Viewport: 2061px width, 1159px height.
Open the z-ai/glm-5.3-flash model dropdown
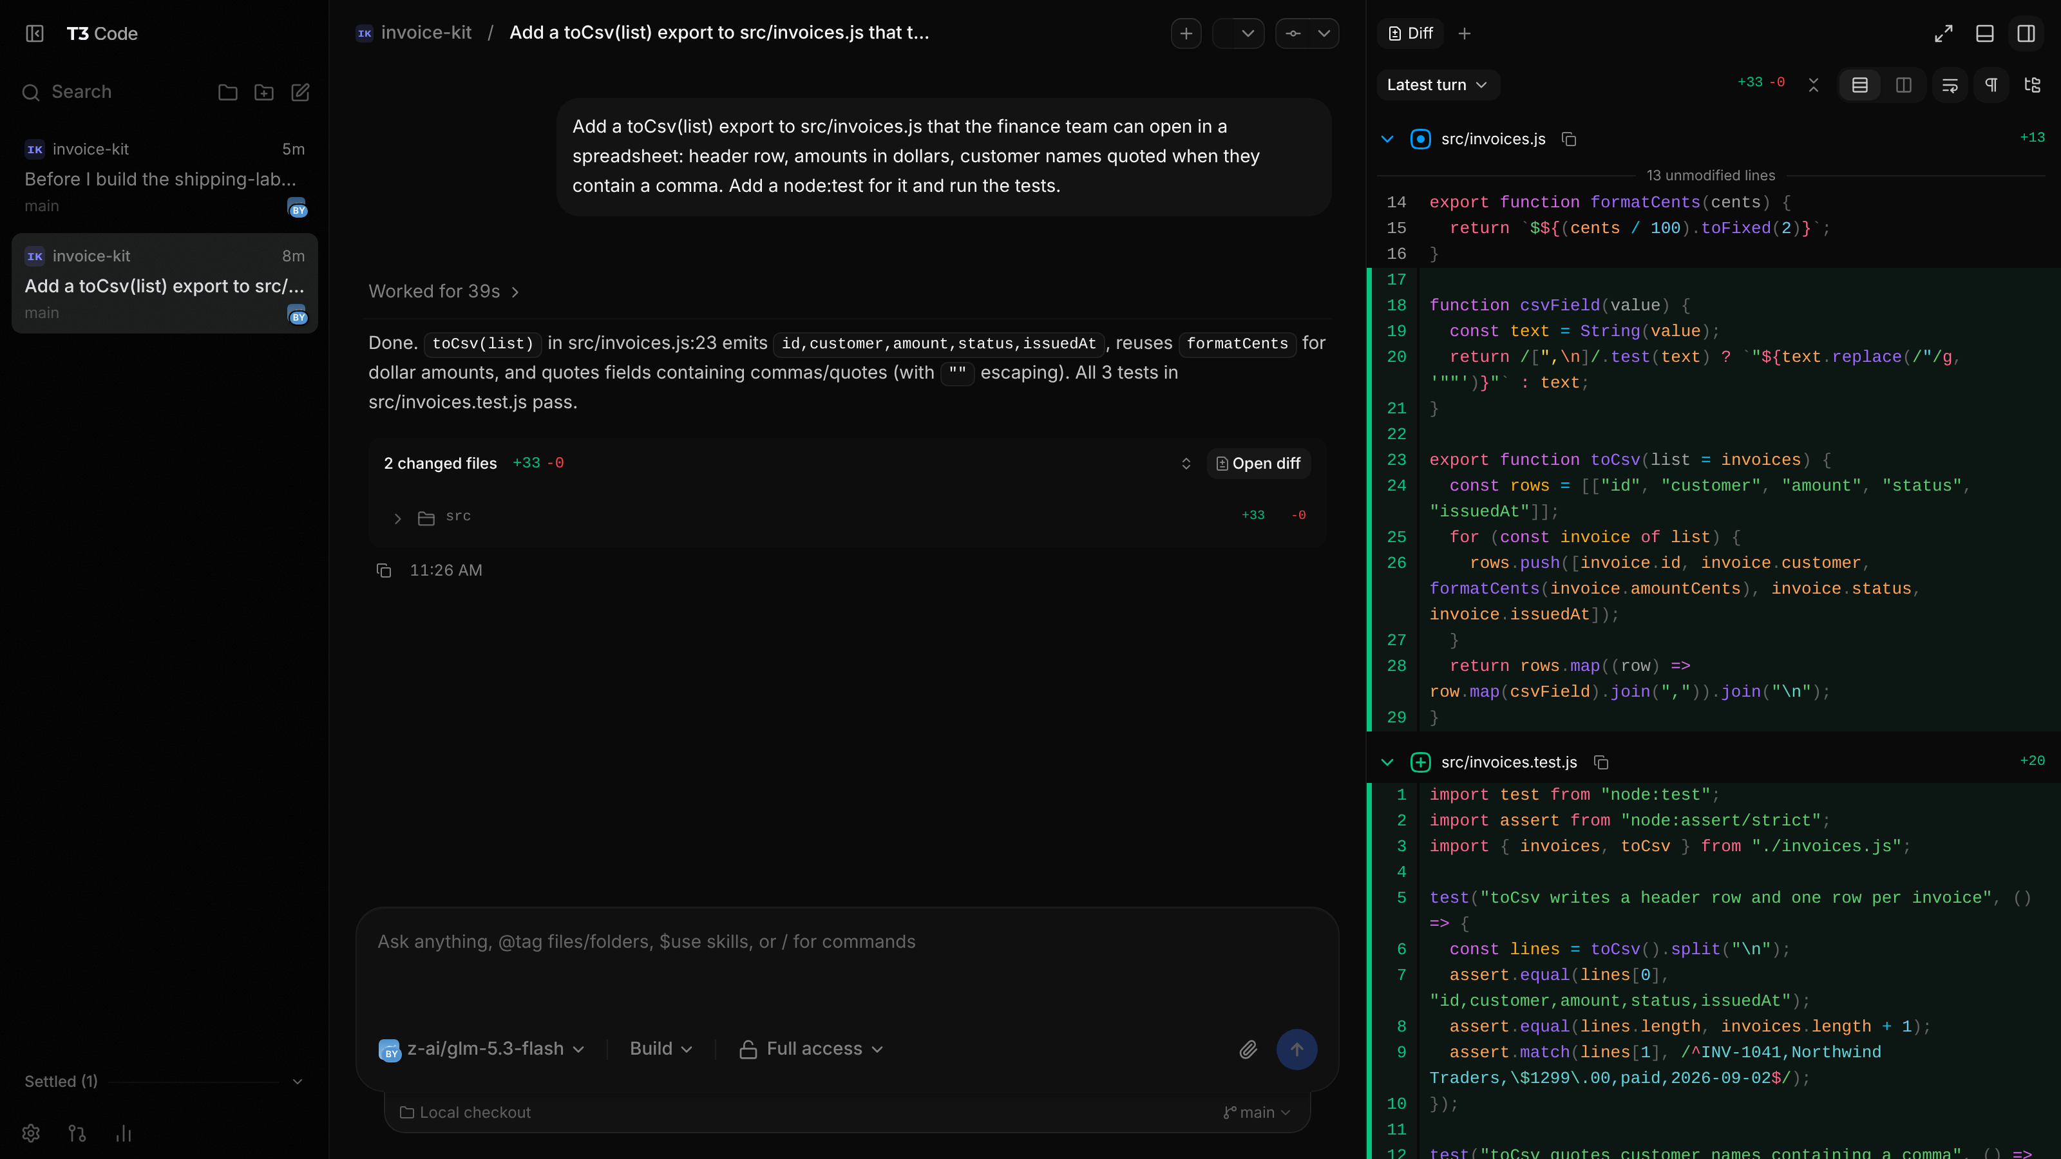tap(482, 1049)
